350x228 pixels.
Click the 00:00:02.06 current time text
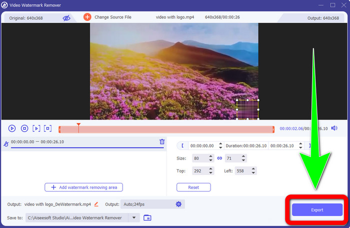(x=291, y=128)
